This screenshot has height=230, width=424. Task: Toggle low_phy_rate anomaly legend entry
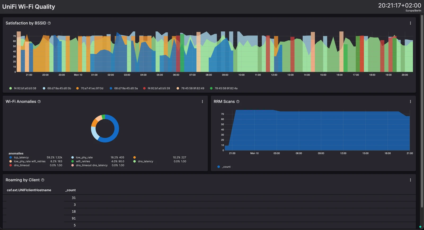[82, 157]
